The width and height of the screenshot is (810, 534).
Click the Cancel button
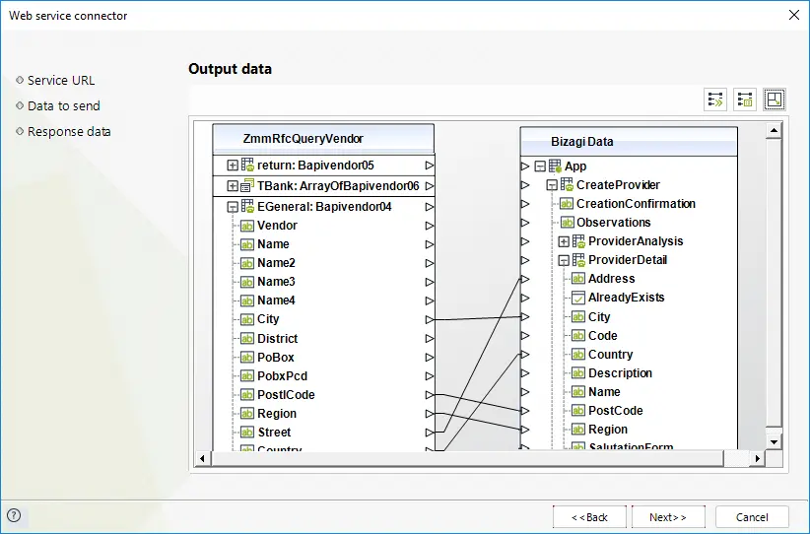pyautogui.click(x=752, y=517)
